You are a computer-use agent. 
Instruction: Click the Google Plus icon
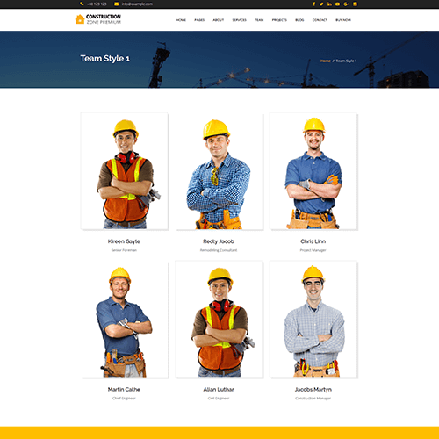pos(346,4)
